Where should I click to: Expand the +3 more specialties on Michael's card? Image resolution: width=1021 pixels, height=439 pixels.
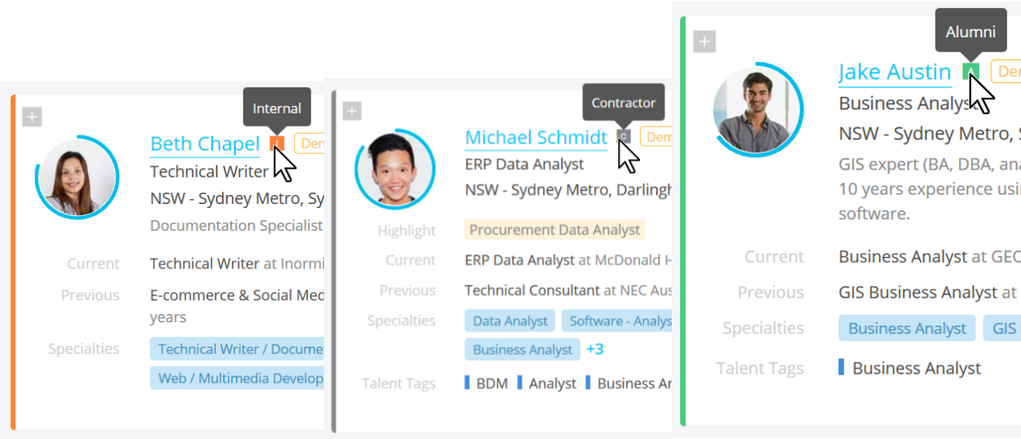(x=595, y=349)
